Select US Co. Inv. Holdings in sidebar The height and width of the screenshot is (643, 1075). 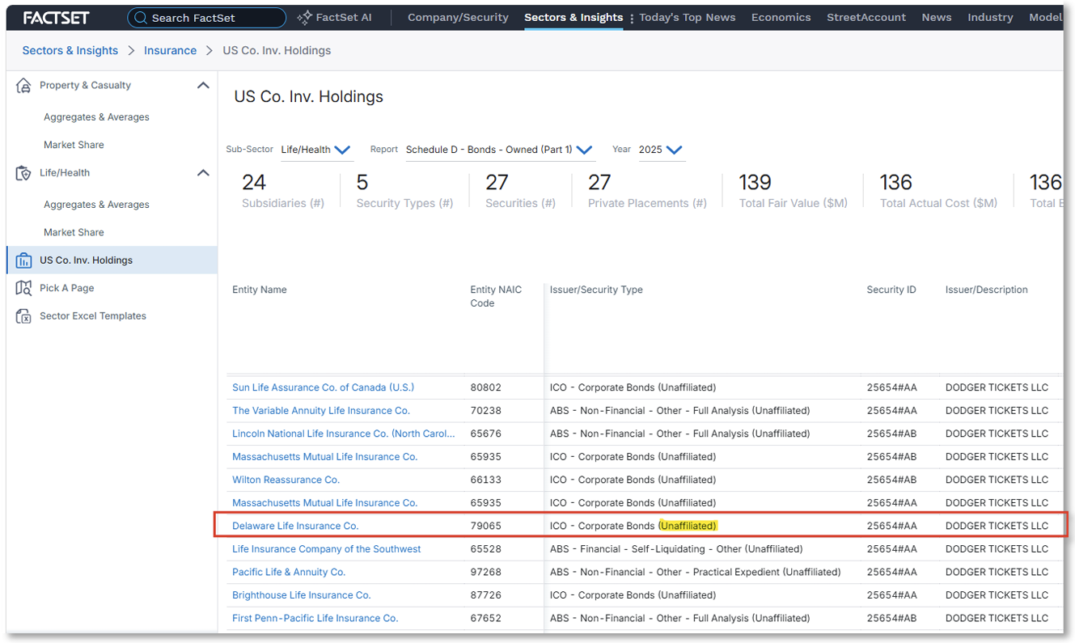click(112, 260)
